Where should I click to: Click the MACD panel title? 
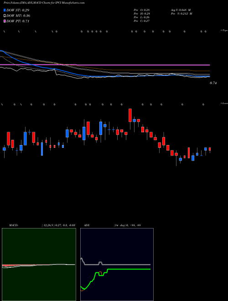(x=14, y=225)
